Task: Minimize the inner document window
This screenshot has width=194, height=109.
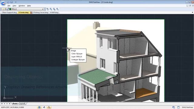Action: [187, 6]
